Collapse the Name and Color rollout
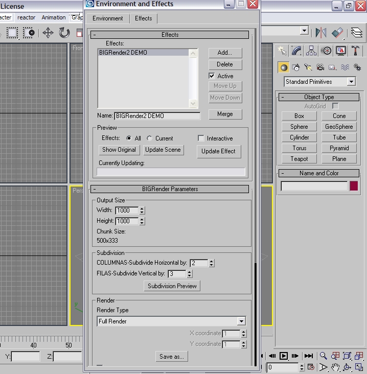 click(x=319, y=173)
